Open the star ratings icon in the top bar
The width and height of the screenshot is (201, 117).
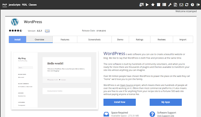click(x=153, y=5)
